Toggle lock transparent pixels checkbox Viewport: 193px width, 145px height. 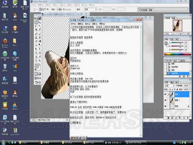[x=170, y=89]
